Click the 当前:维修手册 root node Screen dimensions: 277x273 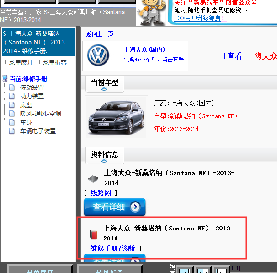point(28,79)
